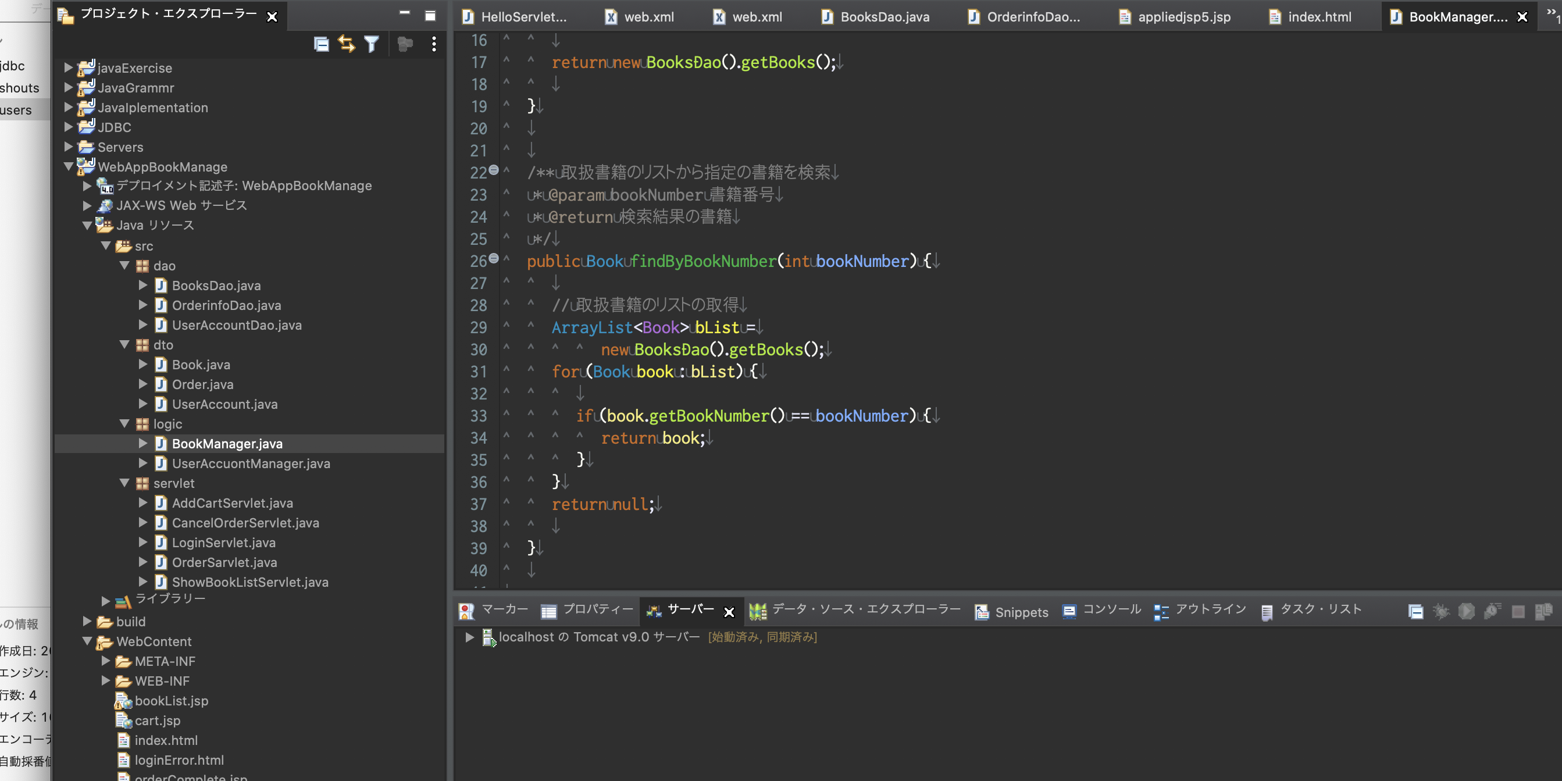Viewport: 1562px width, 781px height.
Task: Toggle Link with Editor icon
Action: coord(346,44)
